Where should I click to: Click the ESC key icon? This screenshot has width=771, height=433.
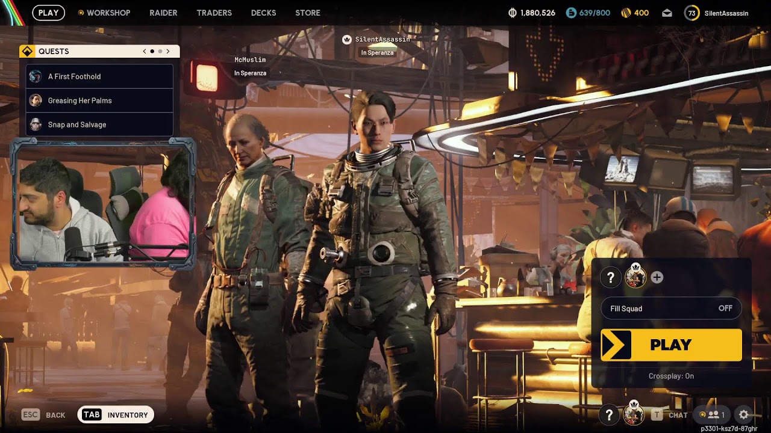31,415
